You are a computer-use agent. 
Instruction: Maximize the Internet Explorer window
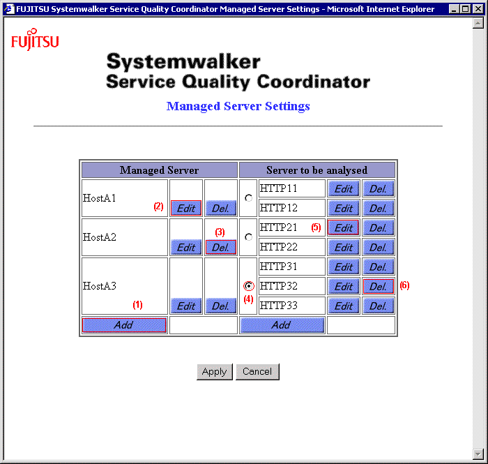pos(465,9)
